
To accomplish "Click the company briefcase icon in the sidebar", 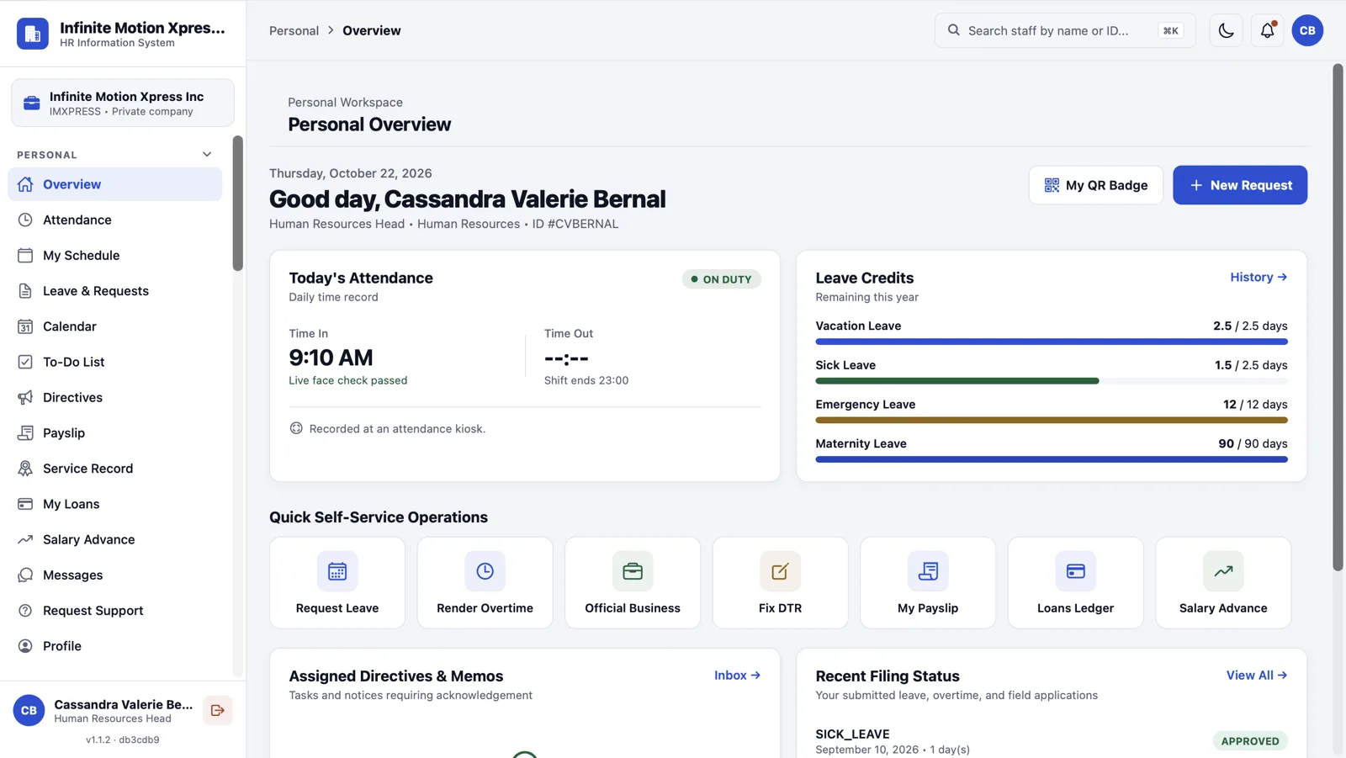I will click(x=32, y=103).
